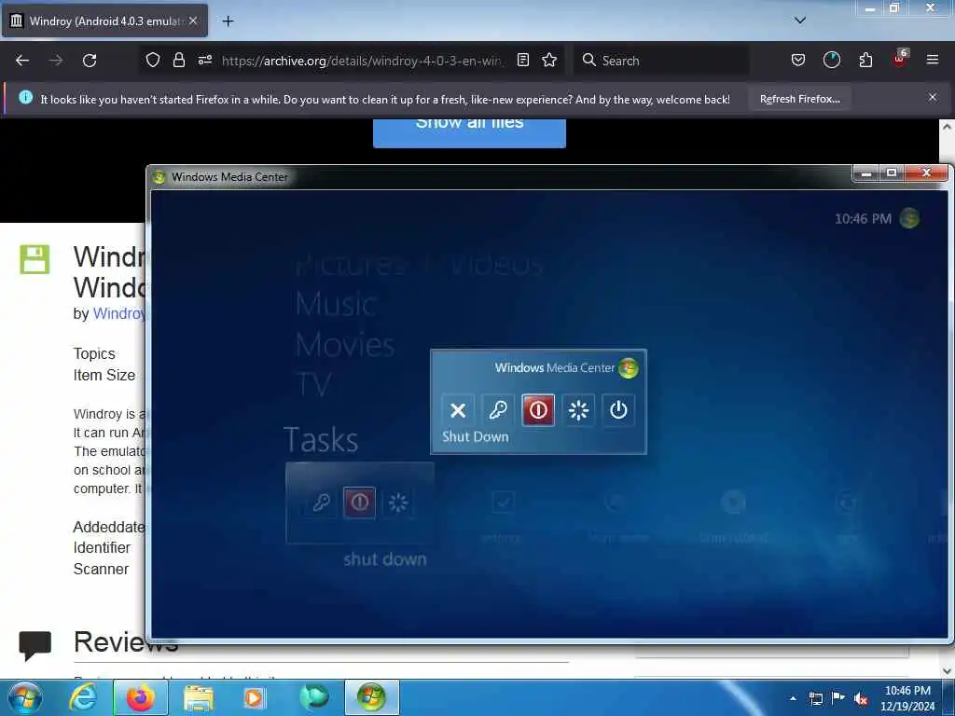Reload the page in Firefox
The height and width of the screenshot is (716, 955).
(90, 61)
